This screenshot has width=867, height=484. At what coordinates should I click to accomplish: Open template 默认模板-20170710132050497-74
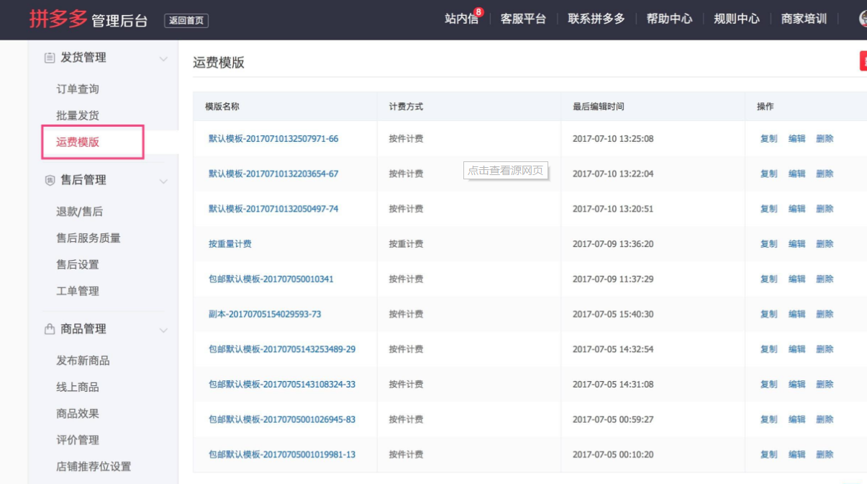click(x=273, y=209)
